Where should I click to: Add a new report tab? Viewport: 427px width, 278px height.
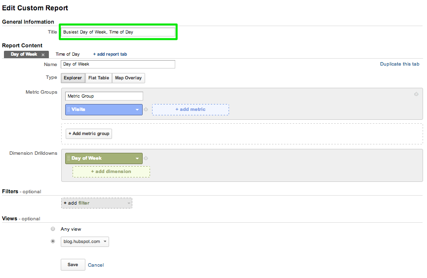[110, 54]
